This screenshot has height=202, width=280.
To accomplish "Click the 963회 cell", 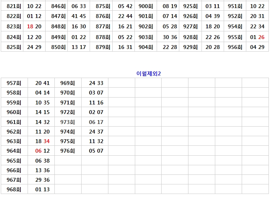I will [14, 141].
